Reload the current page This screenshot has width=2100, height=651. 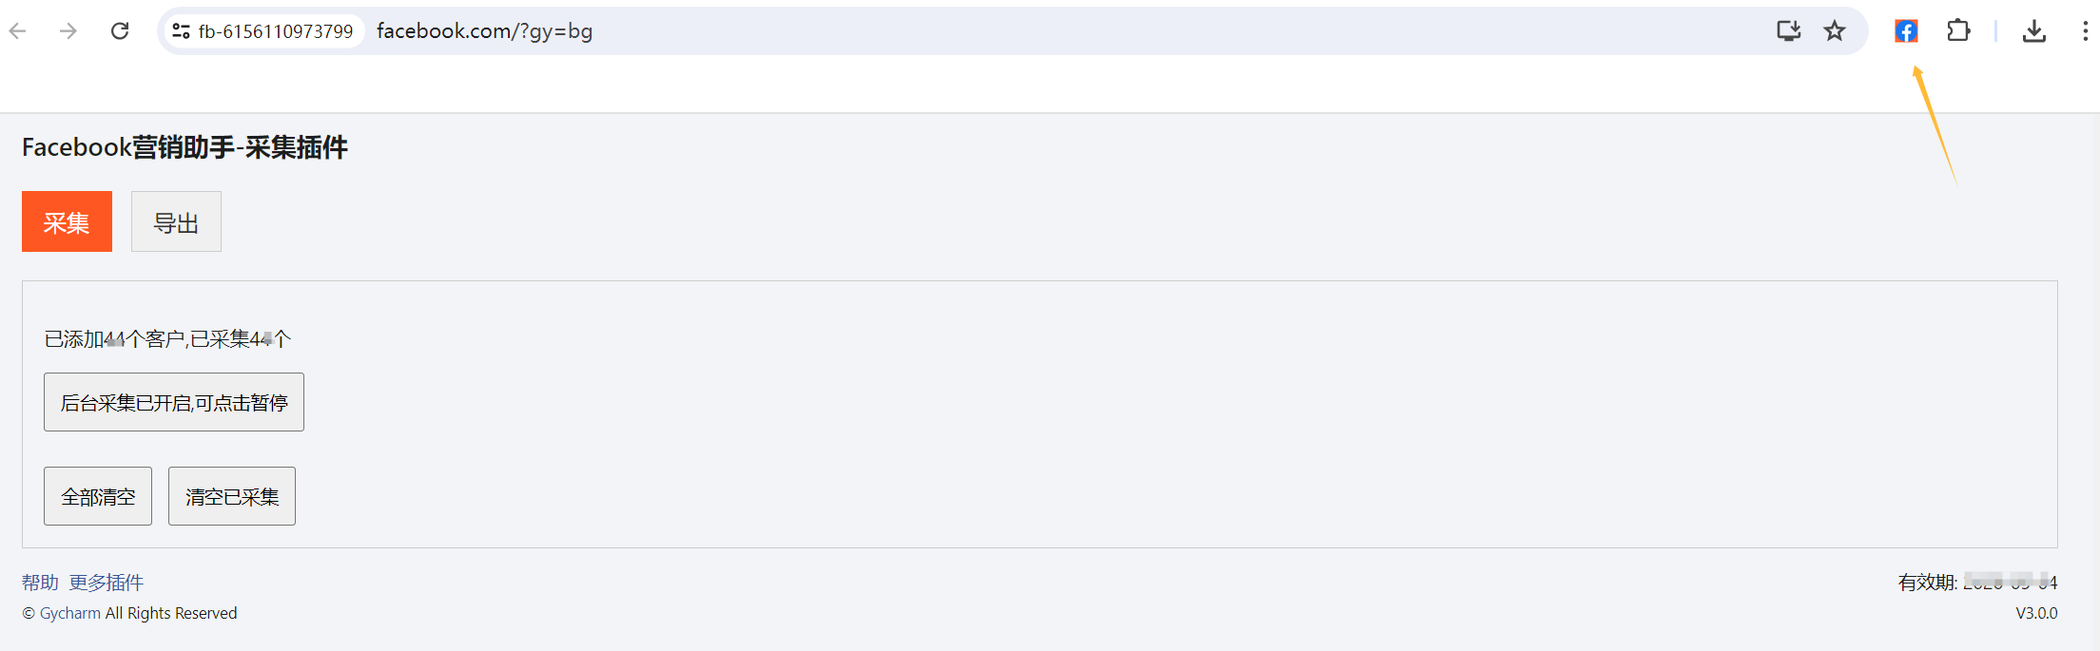coord(120,31)
